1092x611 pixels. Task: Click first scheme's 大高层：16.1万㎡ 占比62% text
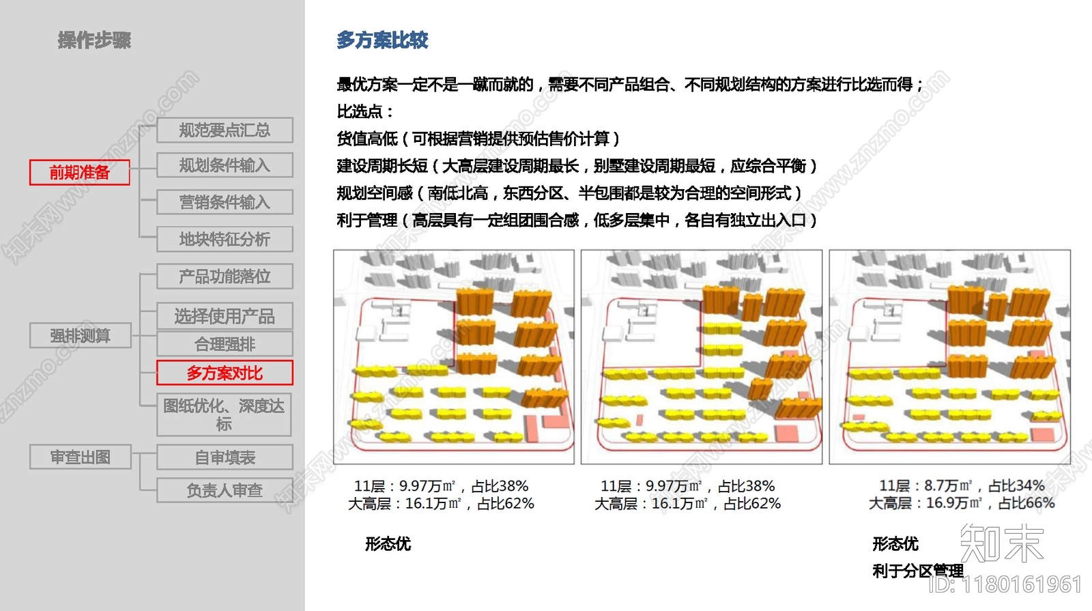(441, 504)
